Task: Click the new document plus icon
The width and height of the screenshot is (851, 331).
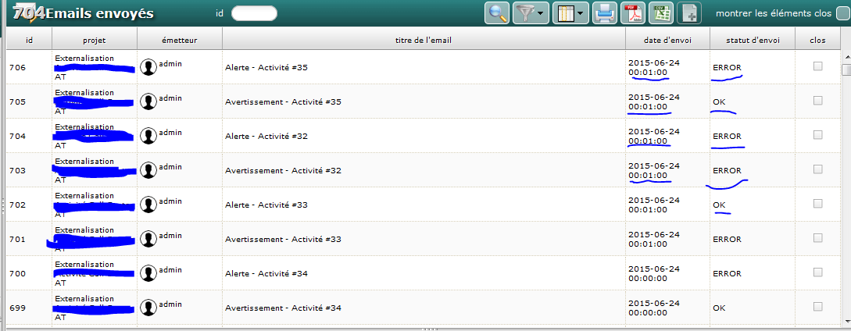Action: (689, 13)
